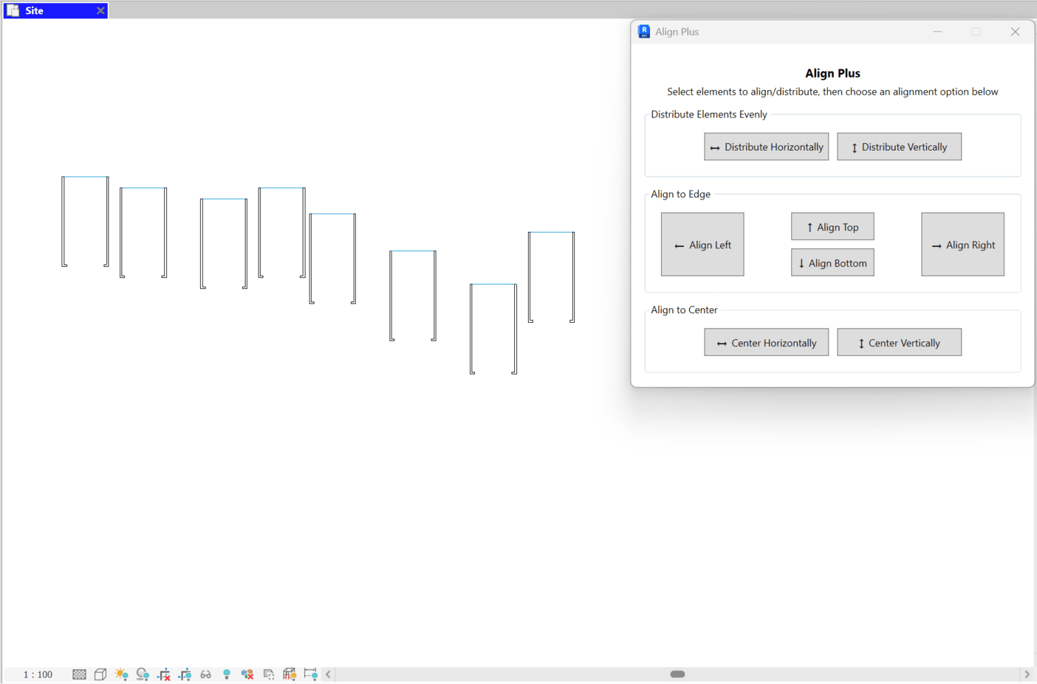This screenshot has width=1037, height=684.
Task: Toggle the Sun Path display
Action: pyautogui.click(x=122, y=674)
